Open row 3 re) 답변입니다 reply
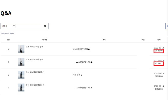This screenshot has height=100, width=168. coord(85,62)
